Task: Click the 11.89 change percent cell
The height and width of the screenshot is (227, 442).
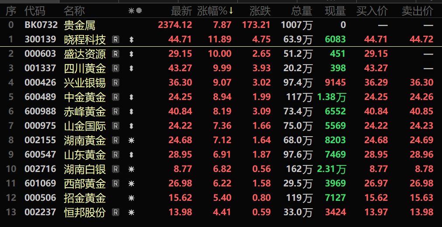Action: (x=219, y=39)
